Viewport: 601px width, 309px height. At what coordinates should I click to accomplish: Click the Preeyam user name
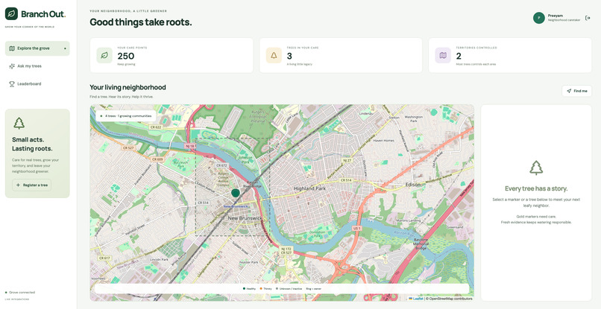(554, 16)
